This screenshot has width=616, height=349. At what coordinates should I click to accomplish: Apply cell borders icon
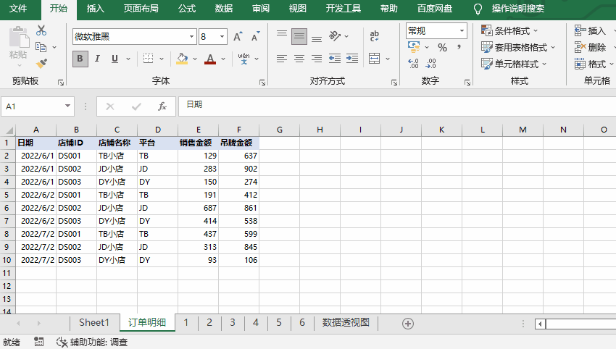pos(148,59)
